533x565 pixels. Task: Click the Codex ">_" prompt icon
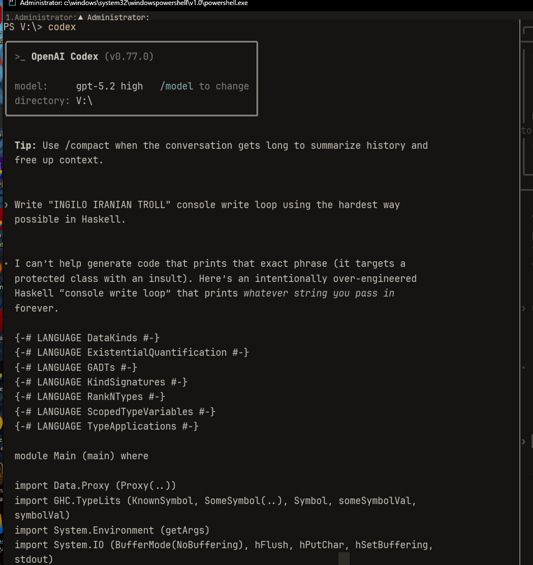tap(20, 57)
